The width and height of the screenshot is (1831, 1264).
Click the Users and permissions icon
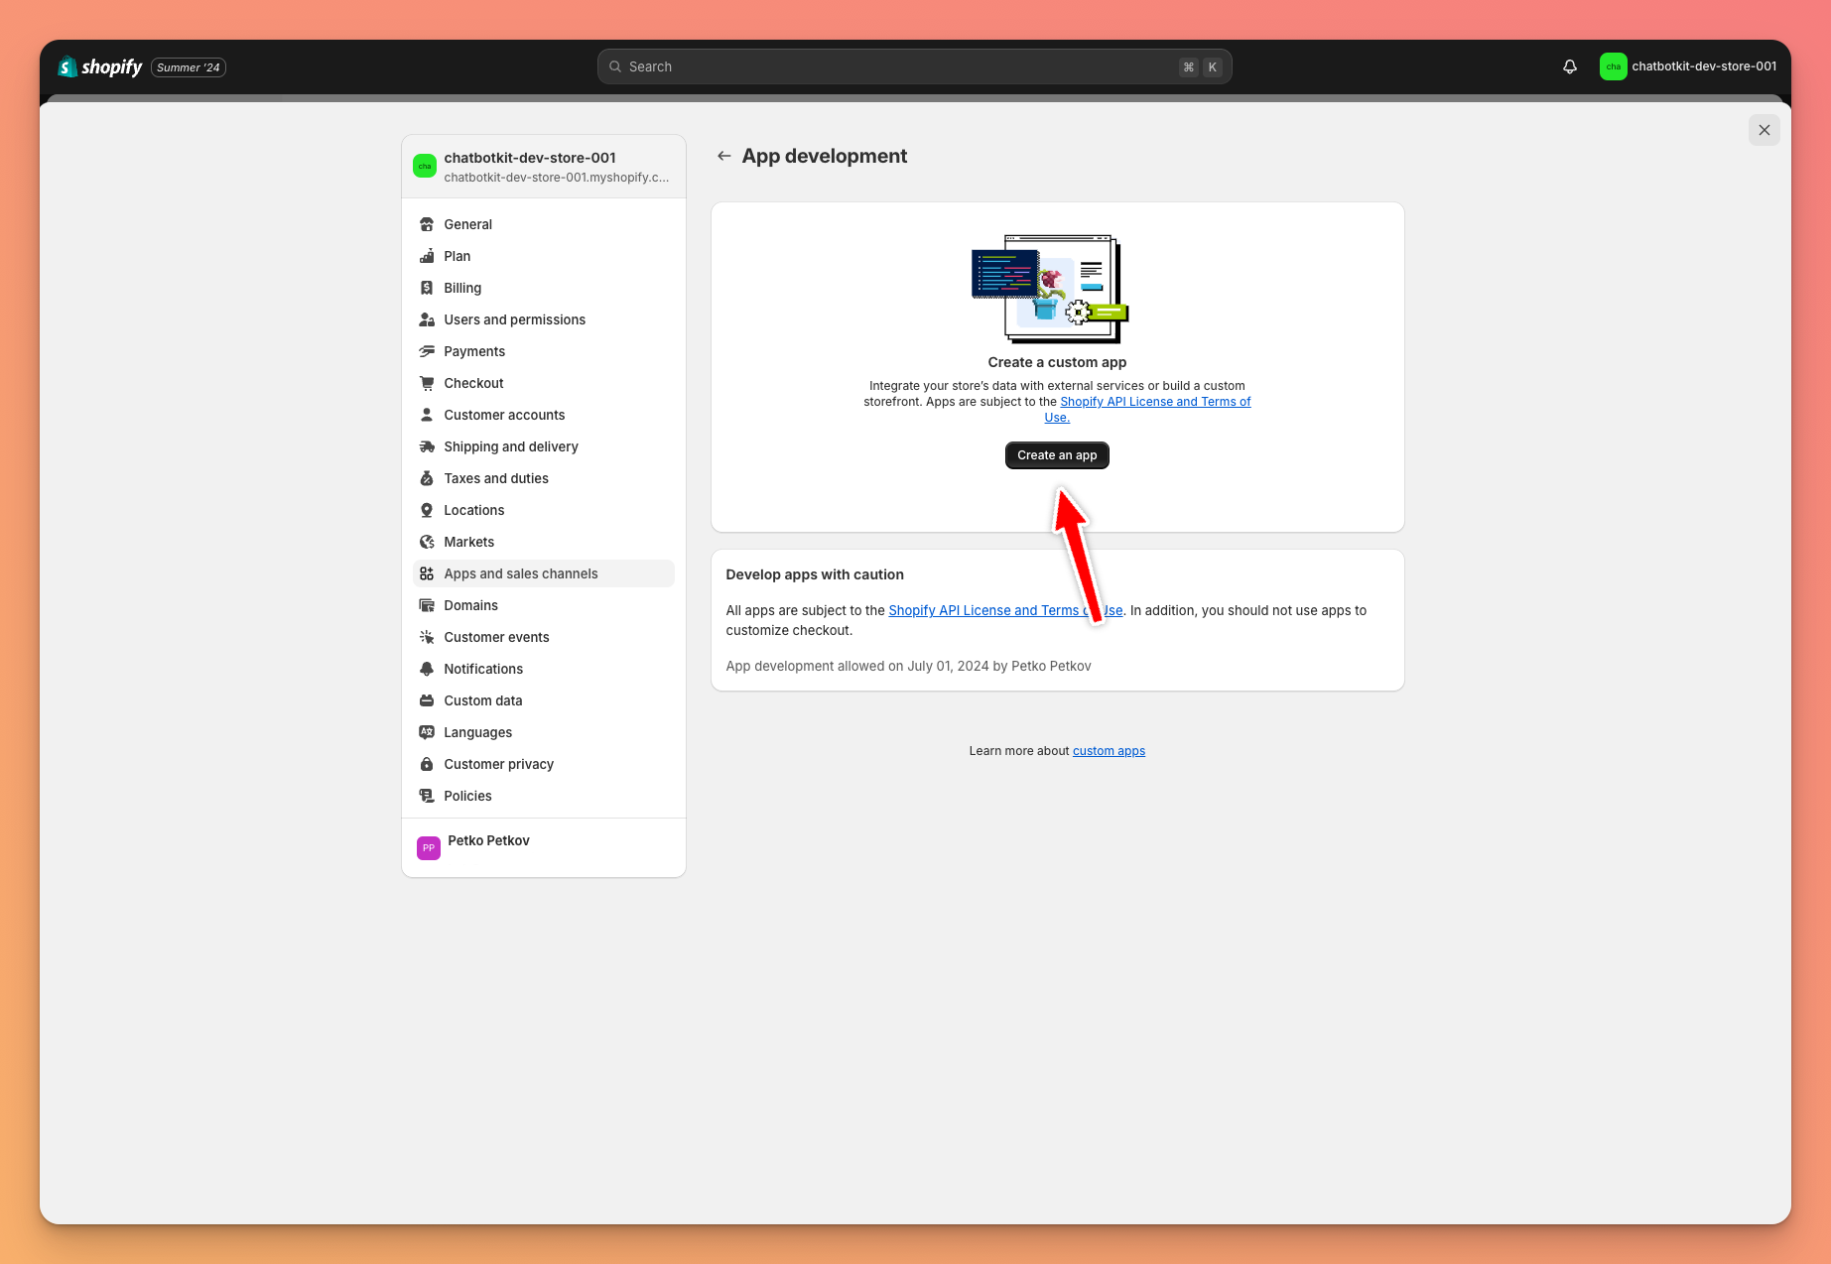click(427, 319)
